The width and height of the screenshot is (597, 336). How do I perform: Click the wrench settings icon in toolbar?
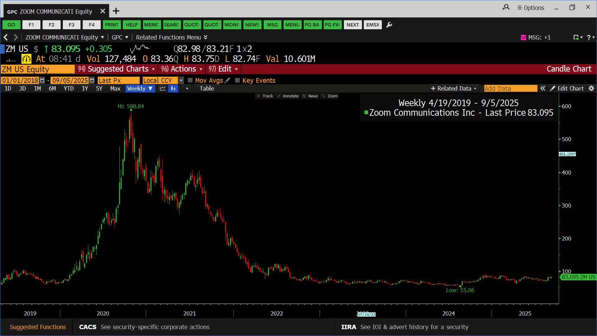[x=389, y=25]
